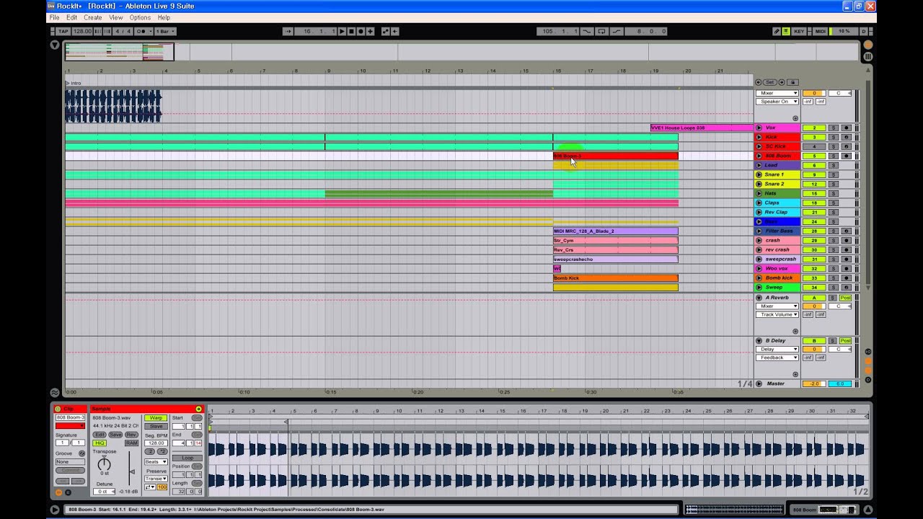The image size is (923, 519).
Task: Toggle the clip Loop button
Action: coord(187,458)
